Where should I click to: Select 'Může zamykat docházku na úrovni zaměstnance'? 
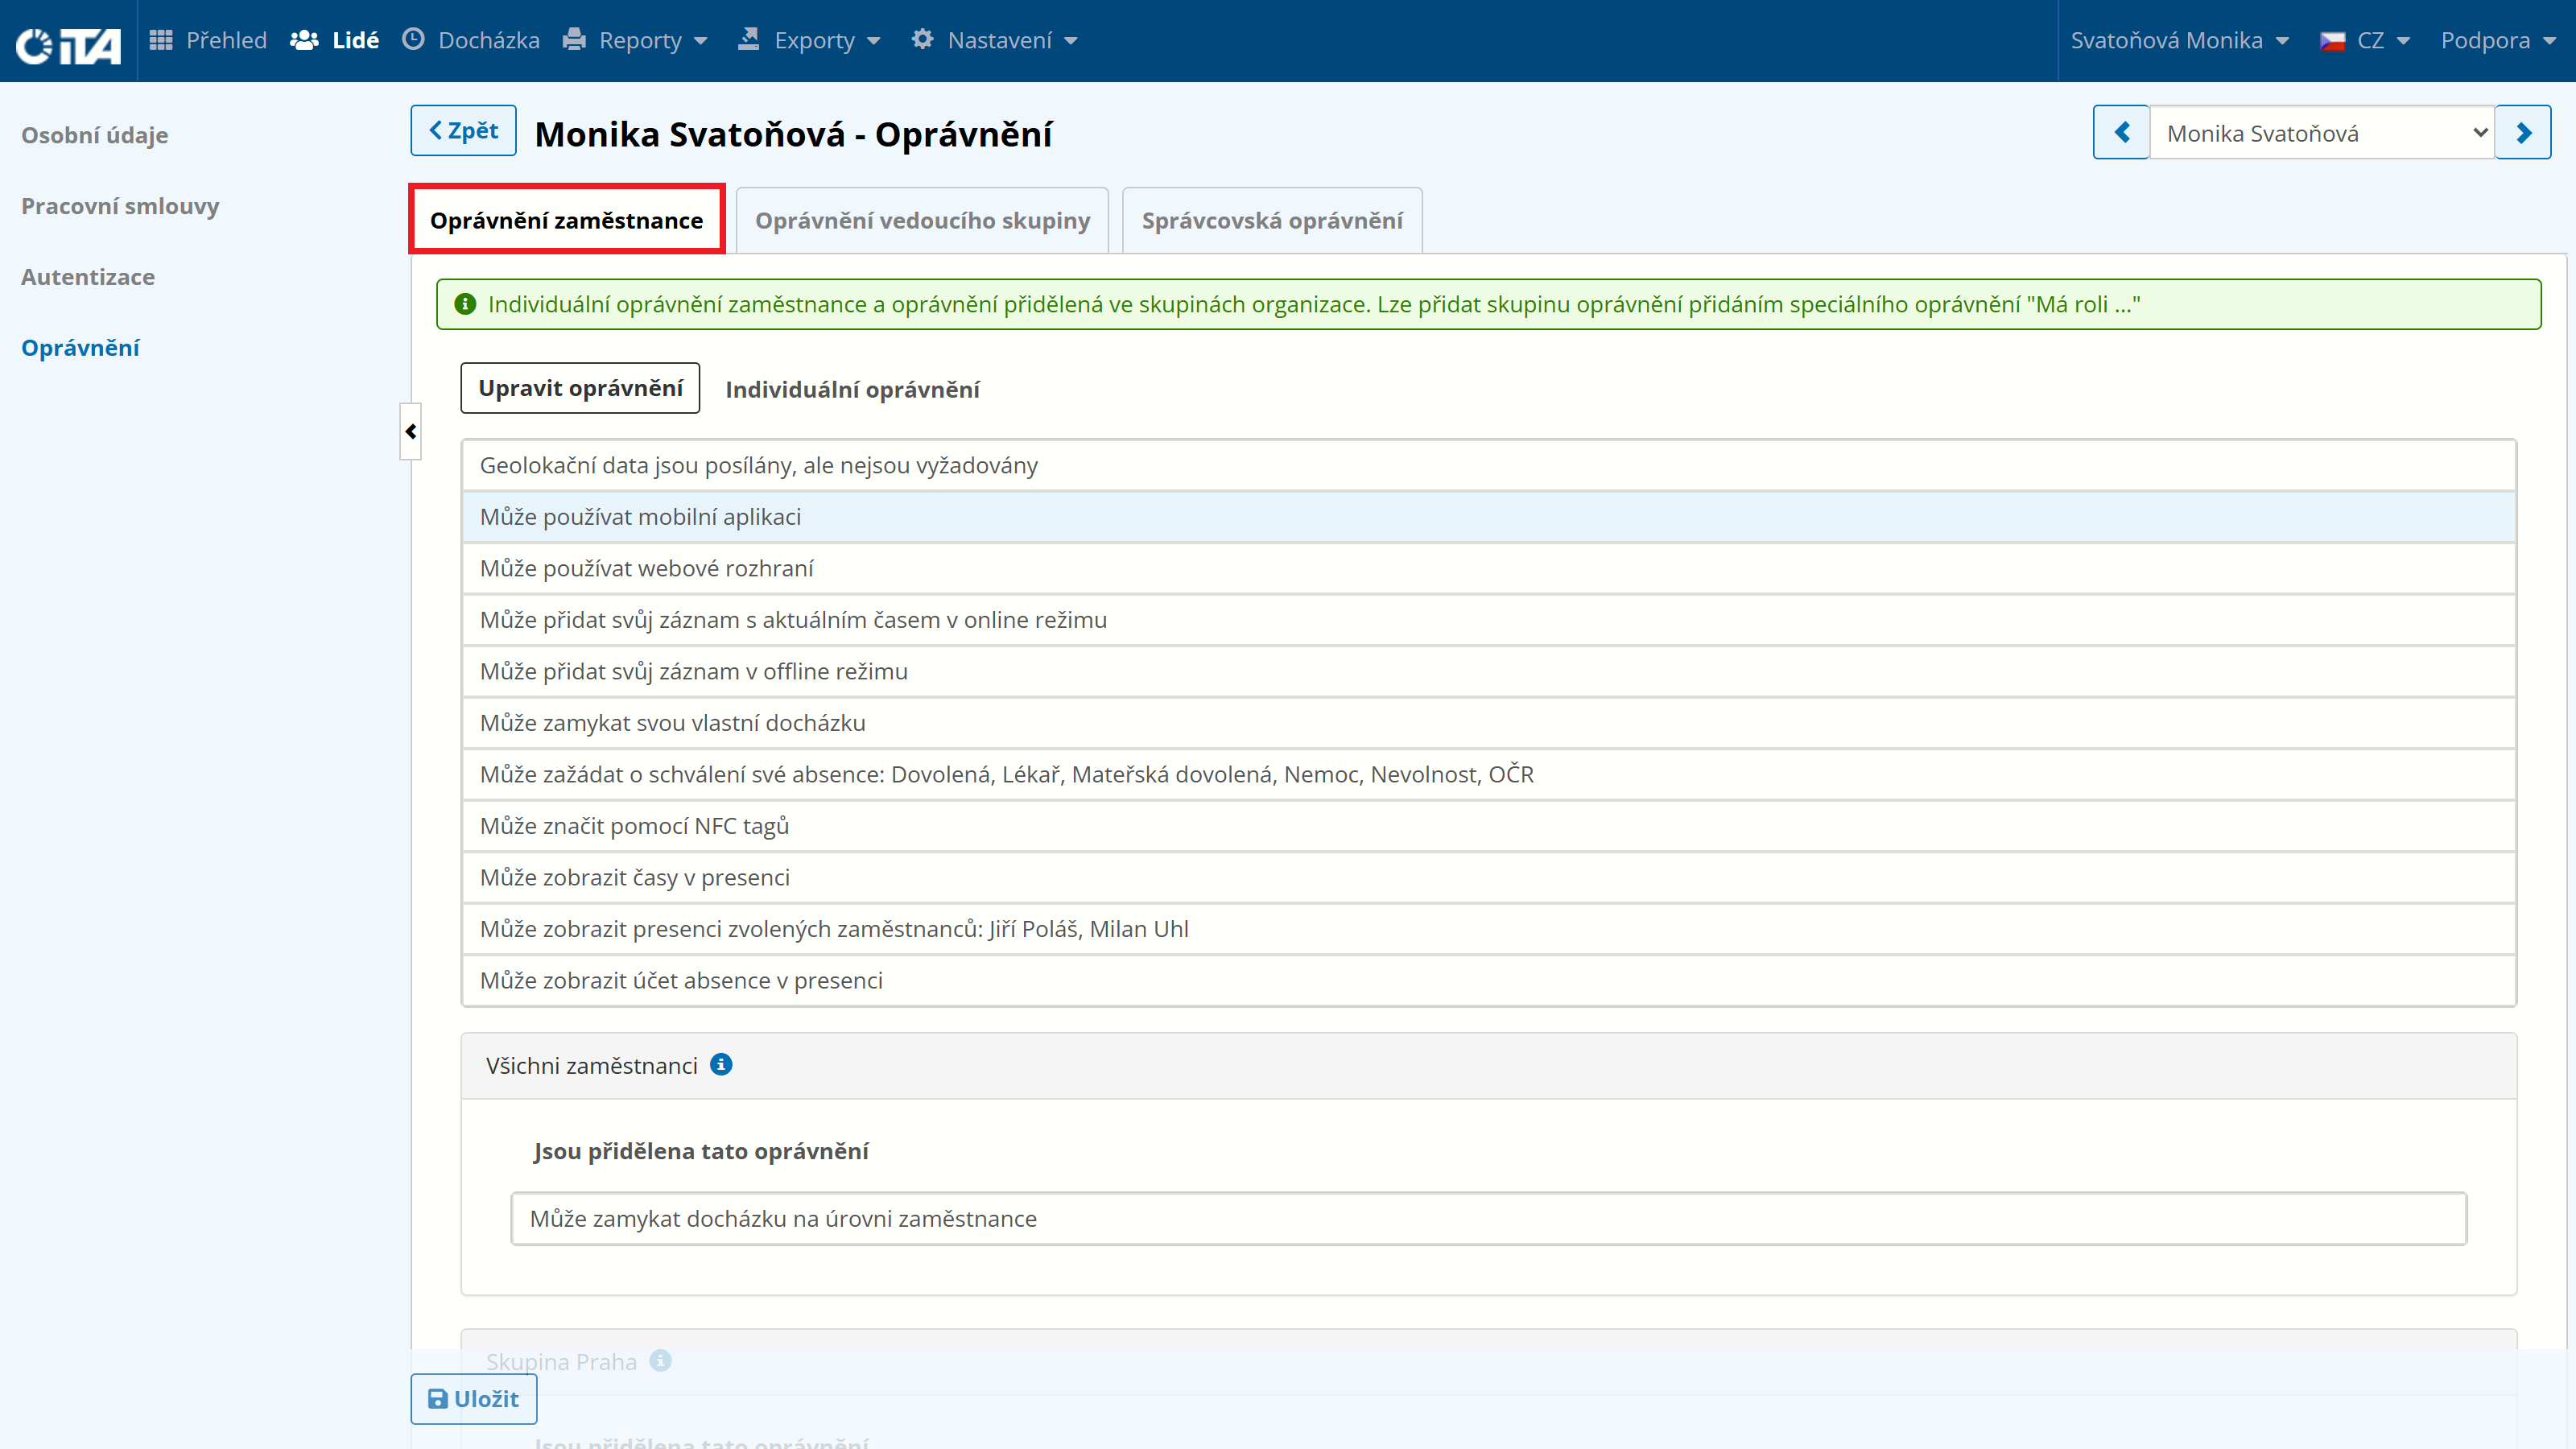(x=1488, y=1219)
